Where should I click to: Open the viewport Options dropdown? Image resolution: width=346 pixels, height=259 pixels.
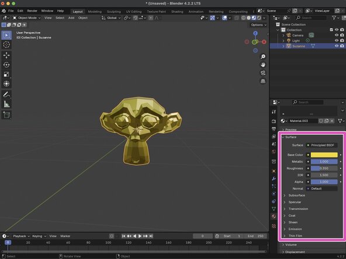[x=258, y=25]
